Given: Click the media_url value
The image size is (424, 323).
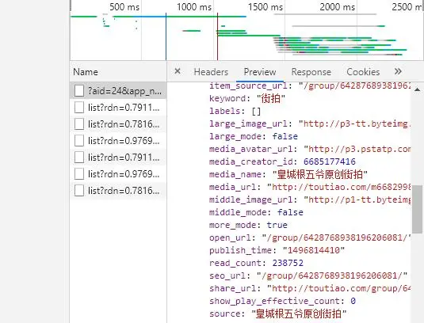Looking at the screenshot, I should click(x=339, y=187).
